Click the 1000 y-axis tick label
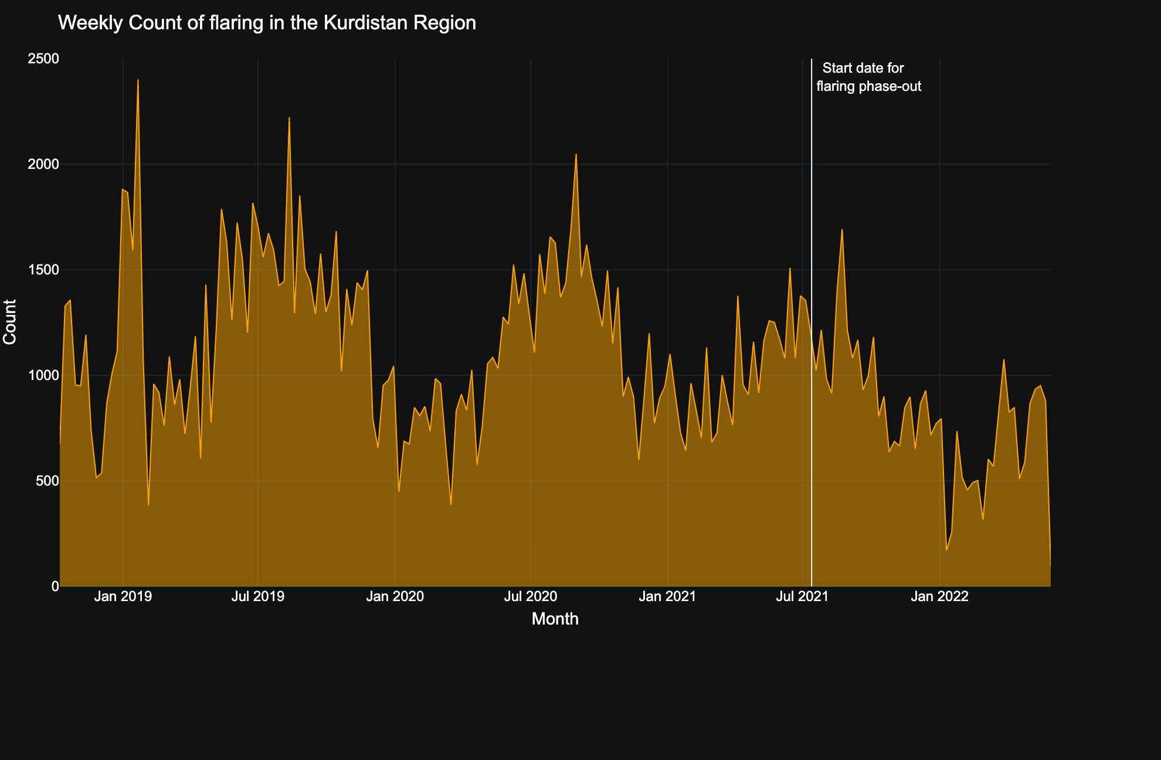Screen dimensions: 1161x760 43,375
